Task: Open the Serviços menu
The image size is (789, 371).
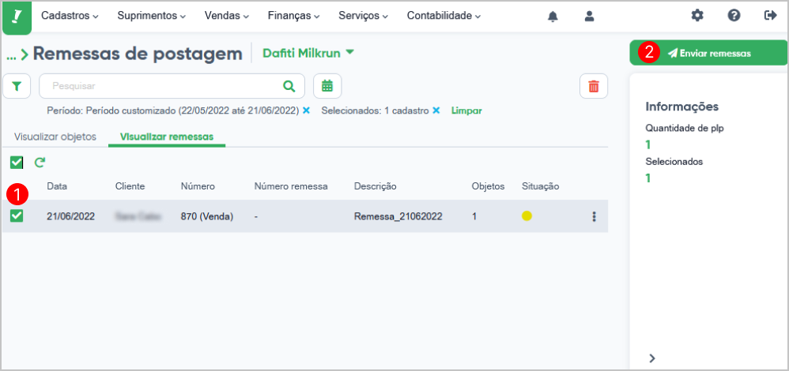Action: (364, 16)
